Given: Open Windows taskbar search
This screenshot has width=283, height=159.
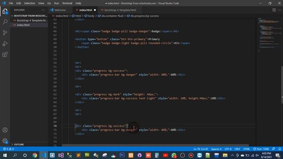Looking at the screenshot, I should (15, 155).
